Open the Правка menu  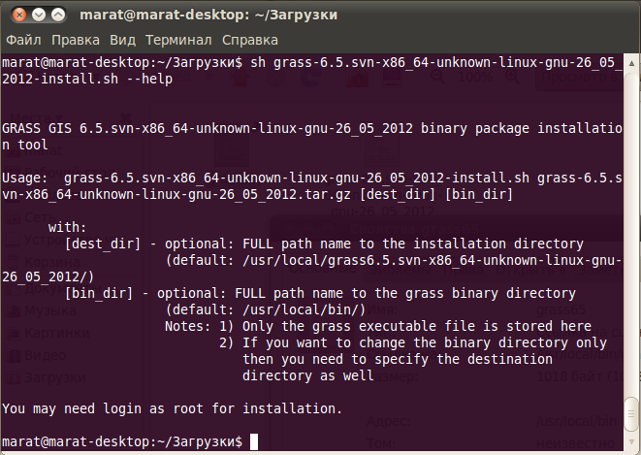click(x=76, y=40)
